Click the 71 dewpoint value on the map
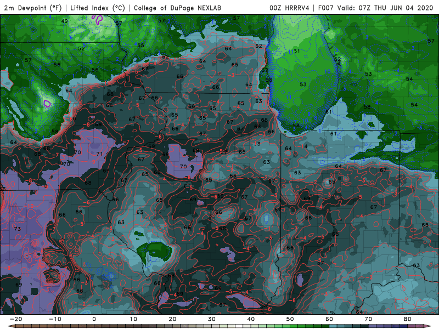 (x=99, y=154)
